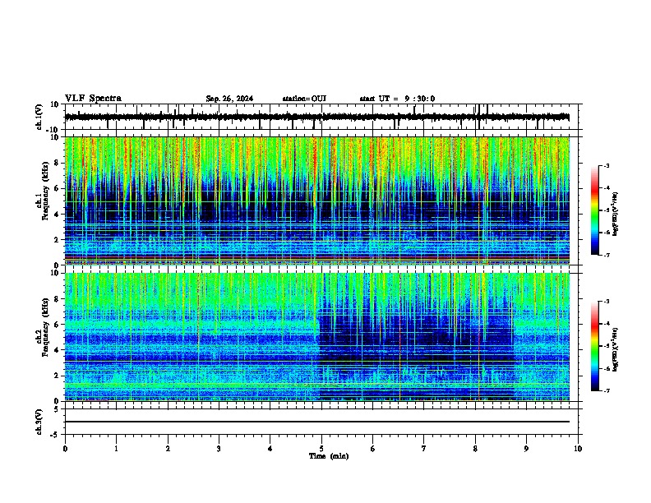Click the date 'Sep. 26, 2024'
This screenshot has height=503, width=651.
(x=229, y=99)
